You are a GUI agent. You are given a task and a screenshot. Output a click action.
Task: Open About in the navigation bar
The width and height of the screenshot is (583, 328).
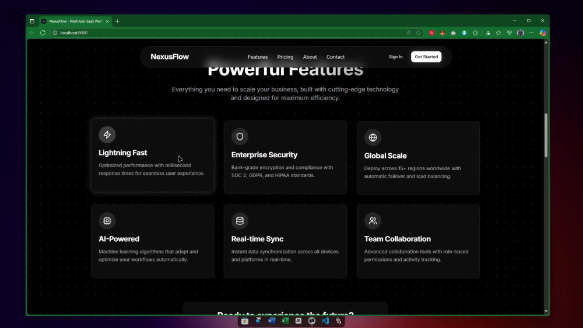tap(310, 57)
